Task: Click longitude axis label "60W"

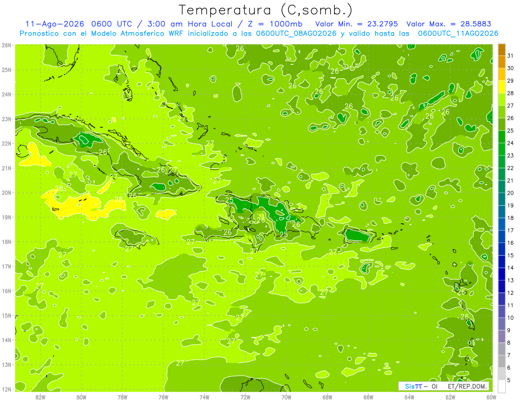Action: [x=491, y=397]
